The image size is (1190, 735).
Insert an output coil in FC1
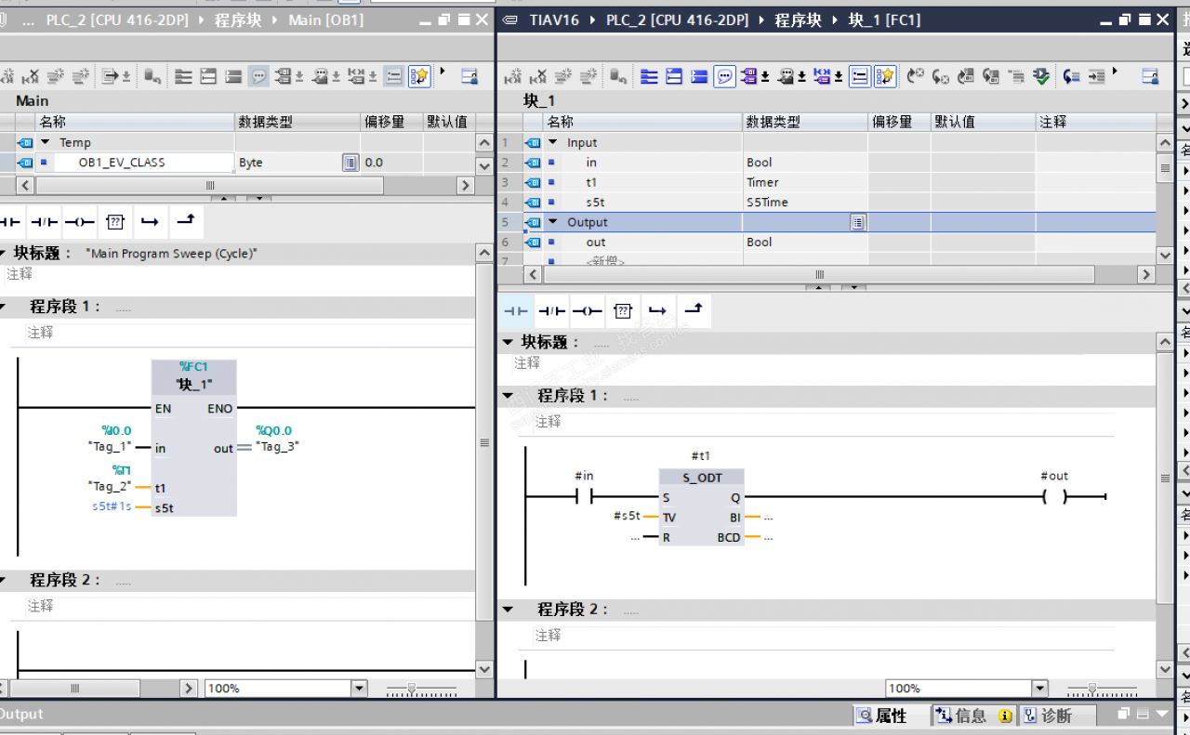pos(588,311)
